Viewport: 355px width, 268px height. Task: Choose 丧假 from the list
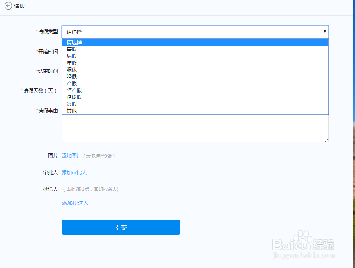[x=195, y=104]
